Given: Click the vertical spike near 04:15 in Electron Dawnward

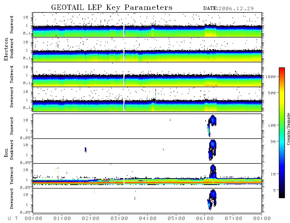Looking at the screenshot, I should click(156, 96).
